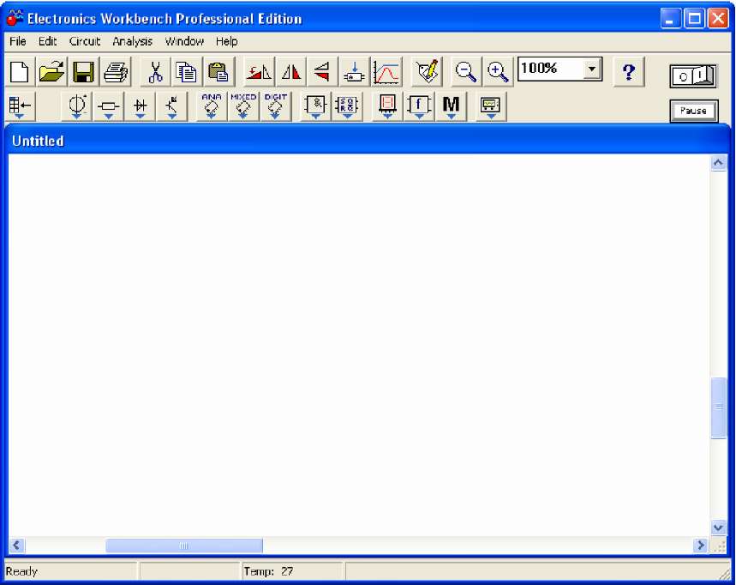Open the Favorites parts bin
The image size is (736, 585).
21,106
